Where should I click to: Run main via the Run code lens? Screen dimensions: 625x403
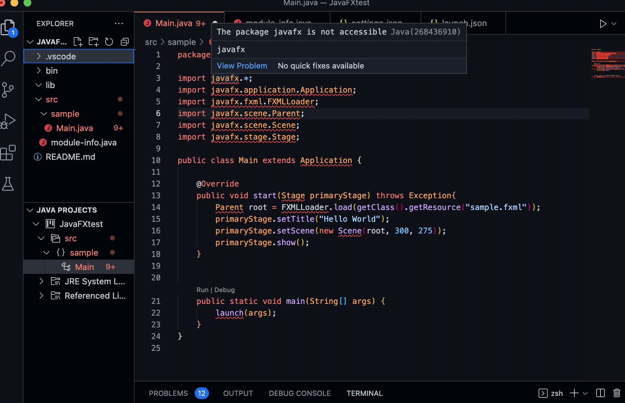click(x=202, y=290)
